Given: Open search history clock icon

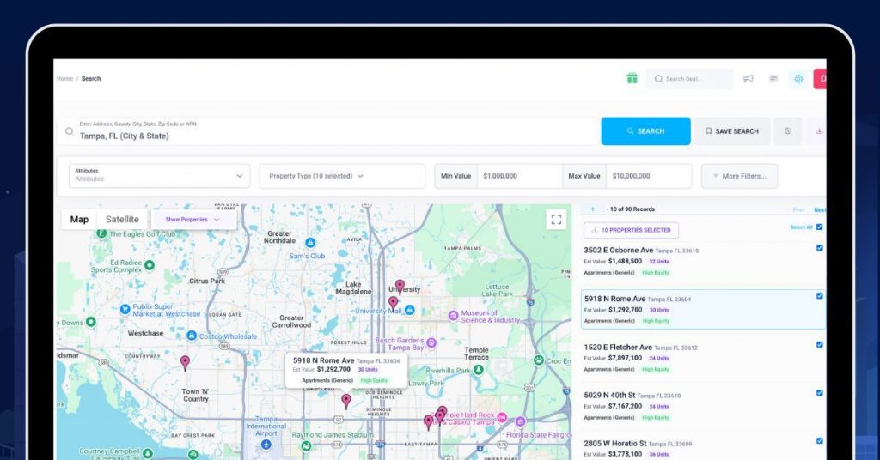Looking at the screenshot, I should 787,131.
